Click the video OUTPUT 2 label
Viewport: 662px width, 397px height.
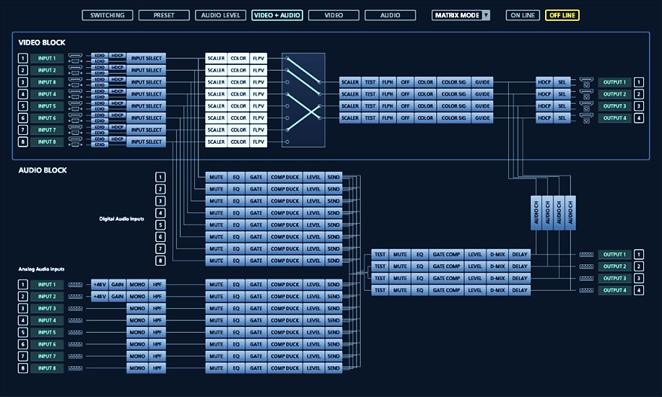[614, 95]
